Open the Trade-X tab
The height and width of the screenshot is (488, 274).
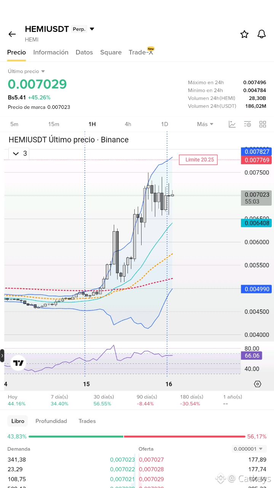141,52
